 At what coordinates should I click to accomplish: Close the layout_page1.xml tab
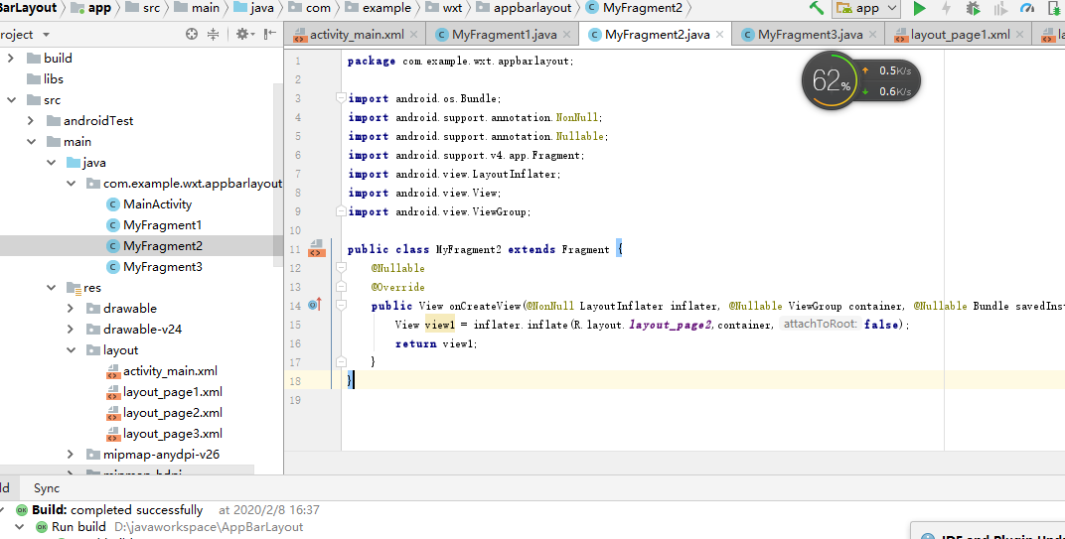click(x=1019, y=35)
